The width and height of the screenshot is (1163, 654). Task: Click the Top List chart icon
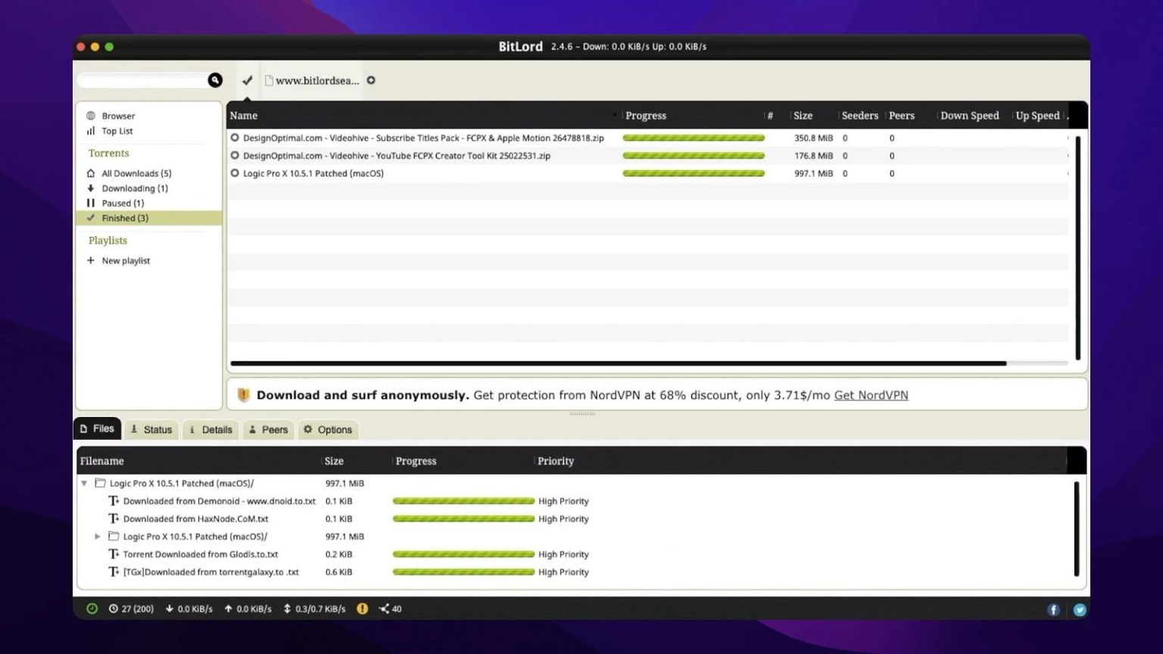tap(91, 131)
